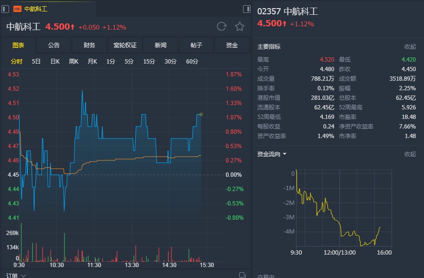Open the 财务 tab
Viewport: 424px width, 278px height.
pos(89,45)
